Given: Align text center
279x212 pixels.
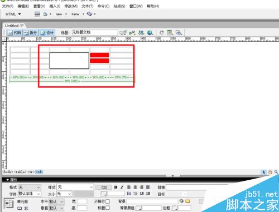Looking at the screenshot, I should pos(135,187).
